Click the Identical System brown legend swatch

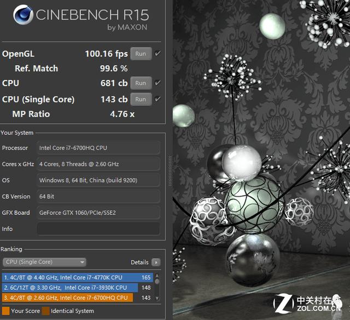(46, 311)
